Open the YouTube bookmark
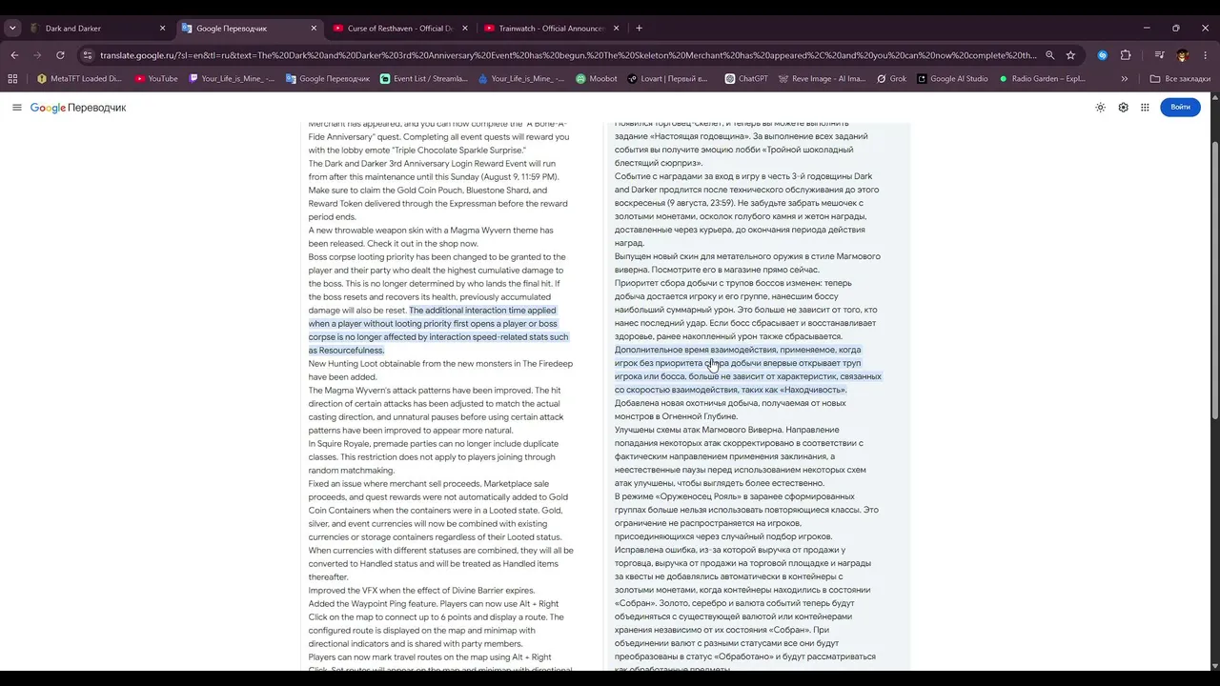This screenshot has width=1220, height=686. coord(156,79)
